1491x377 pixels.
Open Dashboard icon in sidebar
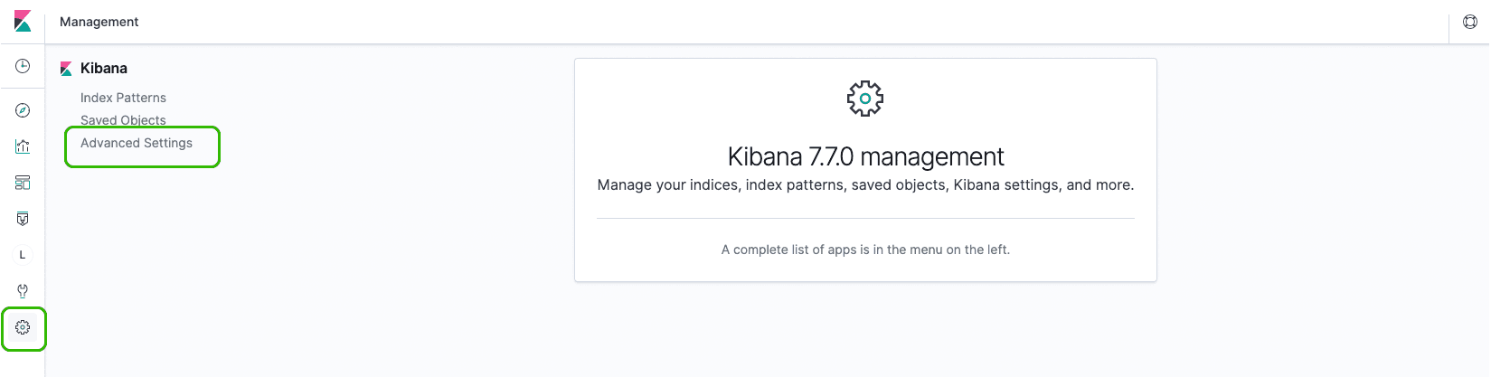pyautogui.click(x=23, y=183)
